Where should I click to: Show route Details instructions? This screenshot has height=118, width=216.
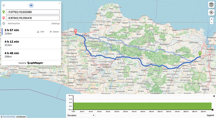coord(54,32)
